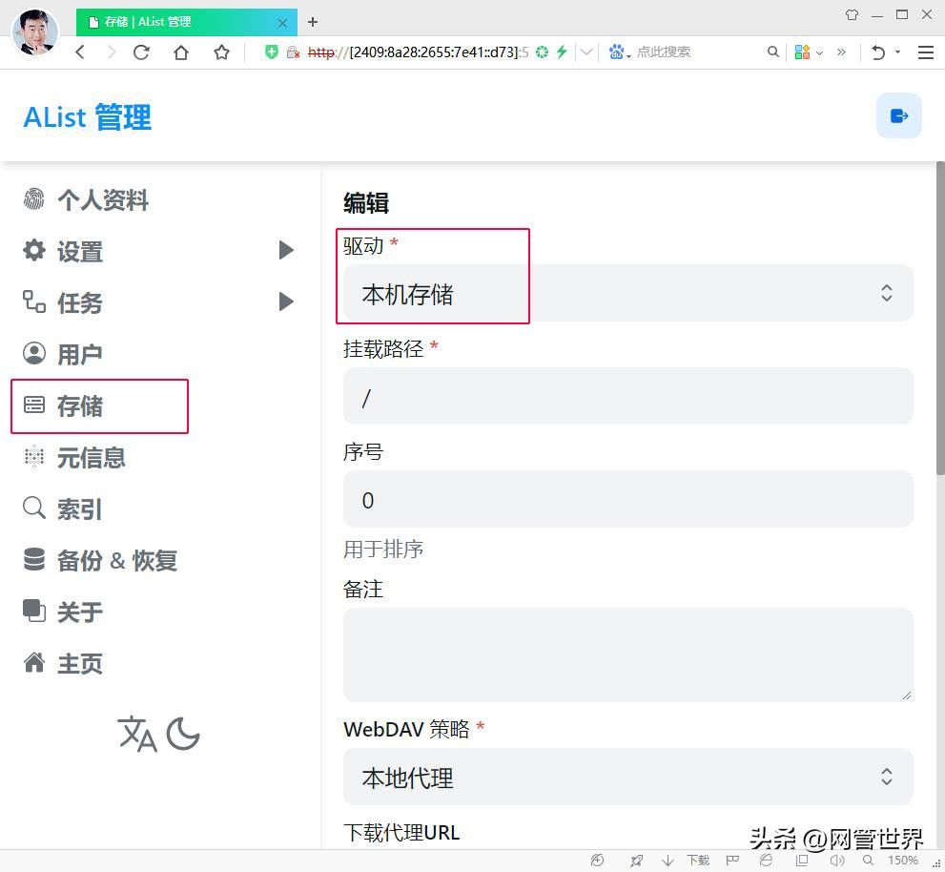Screen dimensions: 945x872
Task: Click the skin shirt icon in title bar
Action: pos(852,14)
